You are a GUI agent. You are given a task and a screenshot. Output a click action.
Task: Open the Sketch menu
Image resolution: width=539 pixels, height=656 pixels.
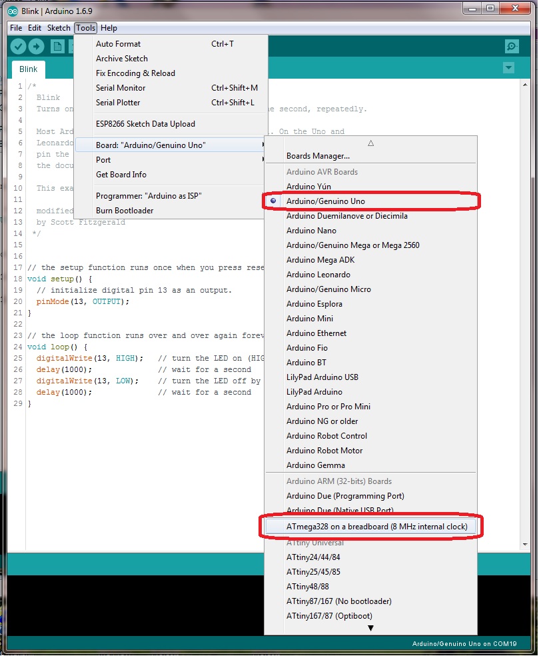(59, 28)
